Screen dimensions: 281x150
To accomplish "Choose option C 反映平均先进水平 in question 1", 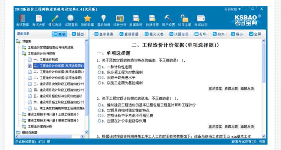I will [99, 77].
